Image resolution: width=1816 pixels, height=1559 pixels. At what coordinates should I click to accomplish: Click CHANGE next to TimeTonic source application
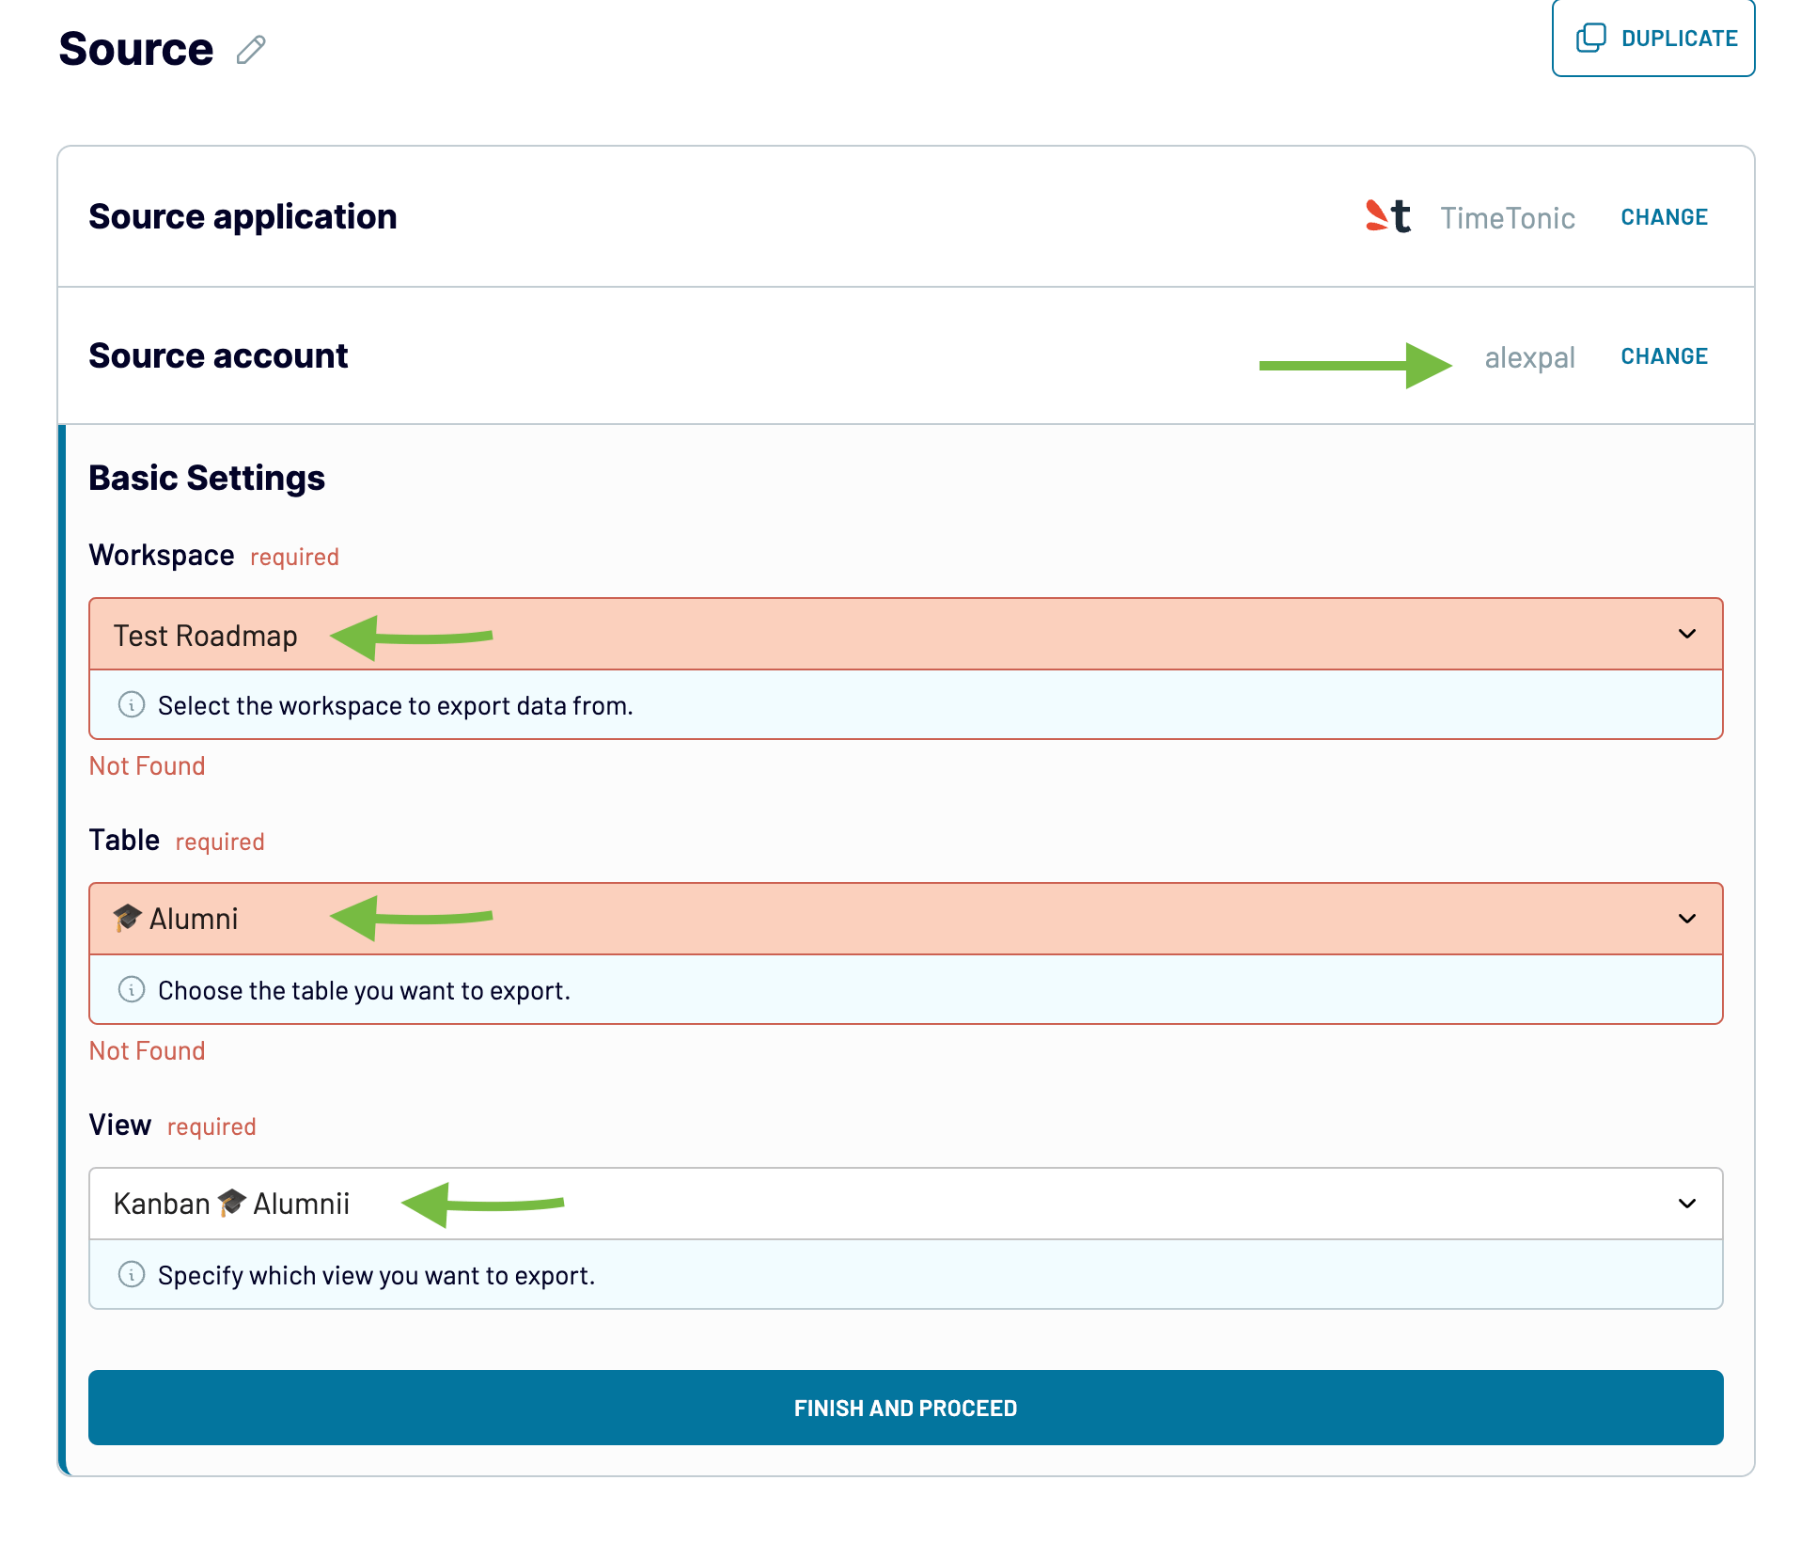coord(1664,217)
